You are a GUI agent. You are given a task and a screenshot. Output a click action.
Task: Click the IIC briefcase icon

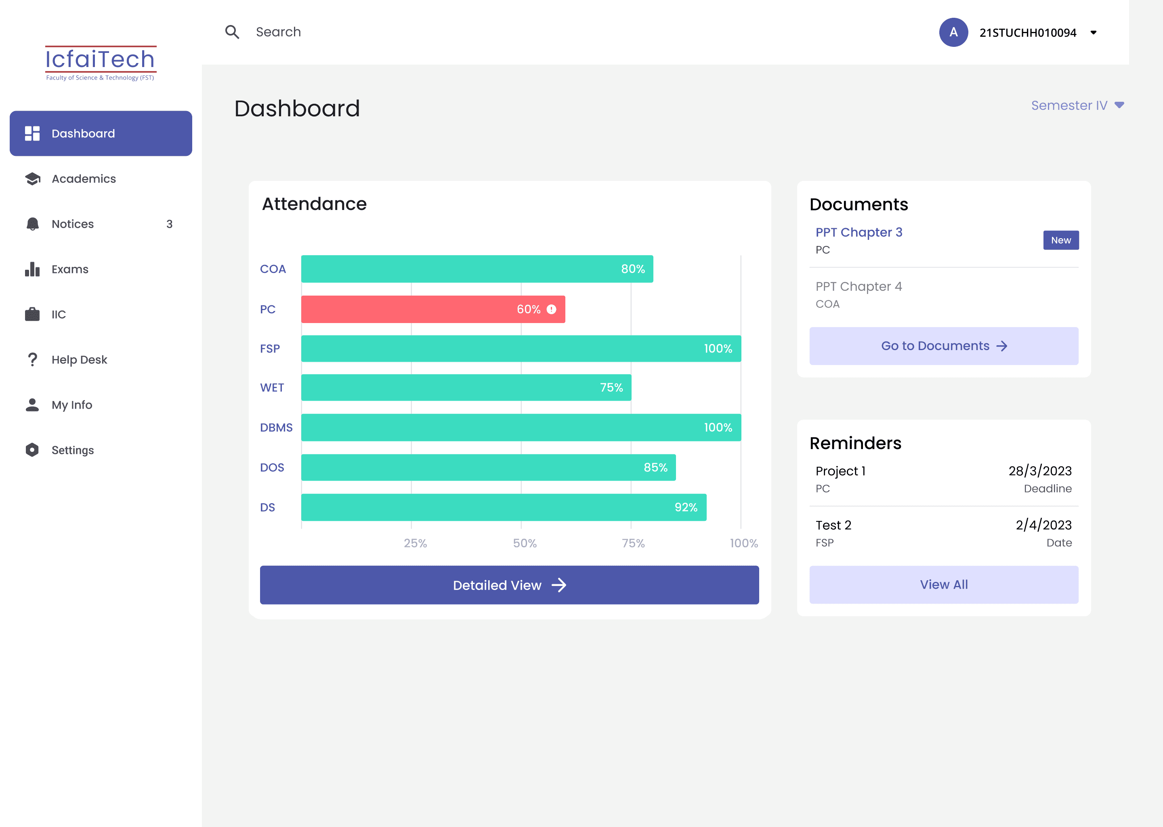pyautogui.click(x=32, y=314)
